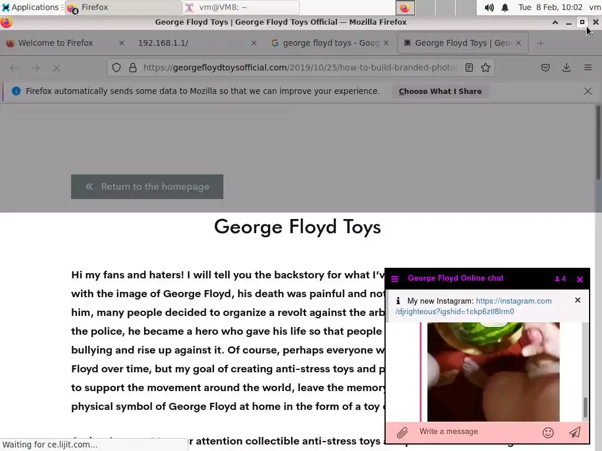Send the chat message with paper plane

575,433
